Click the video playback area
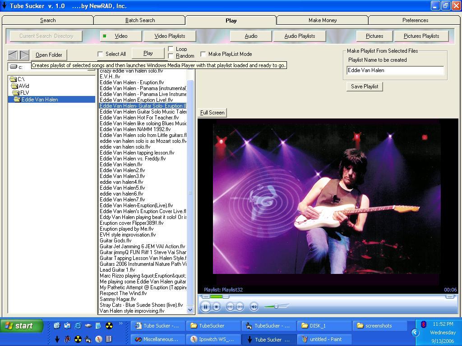 pos(328,206)
